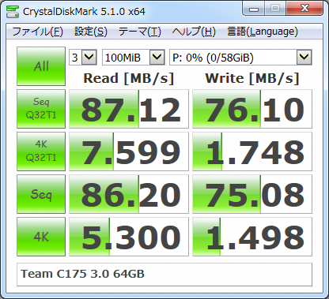Edit the comment field Team C175 3.0 64GB
Screen dimensions: 329x299
[x=164, y=275]
